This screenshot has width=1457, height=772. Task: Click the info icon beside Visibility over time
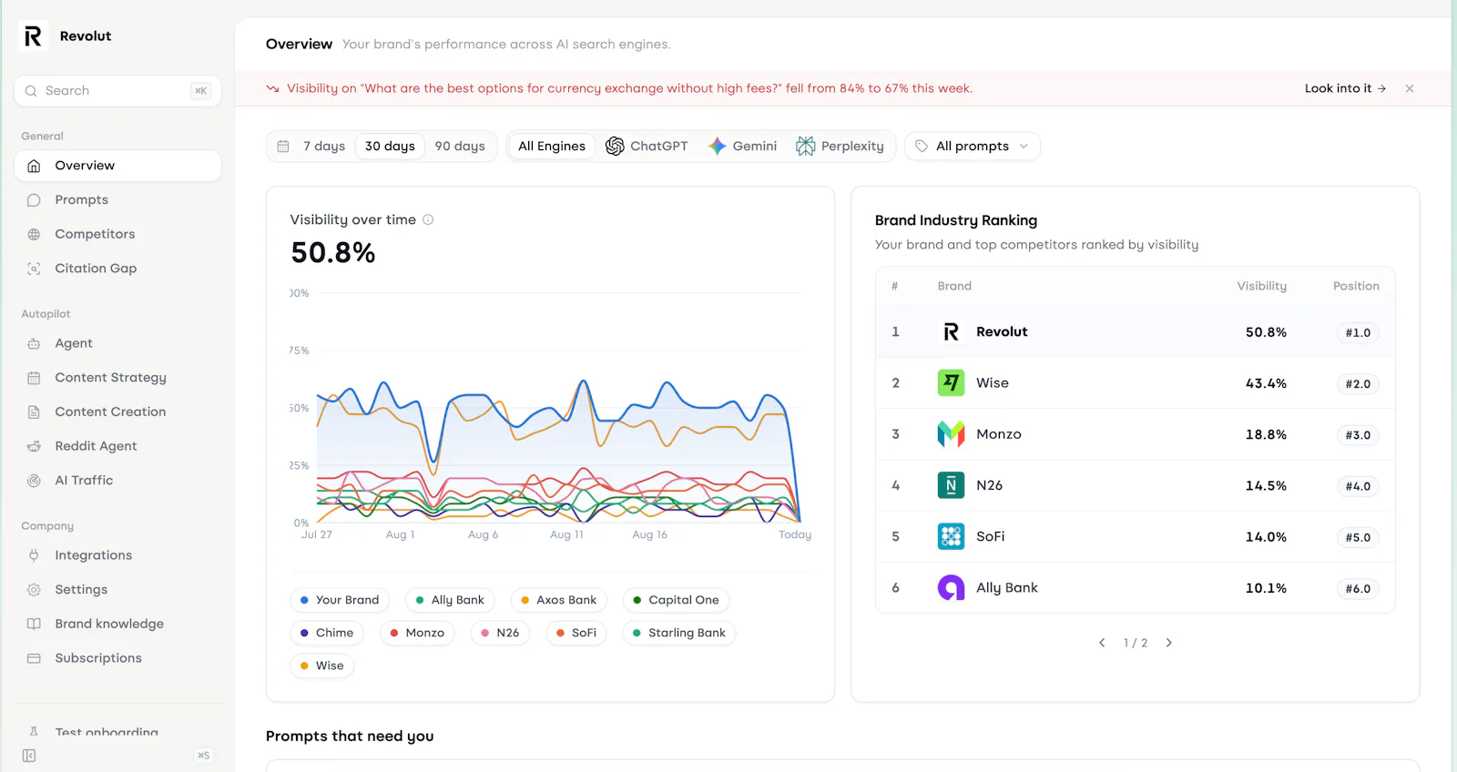point(428,219)
